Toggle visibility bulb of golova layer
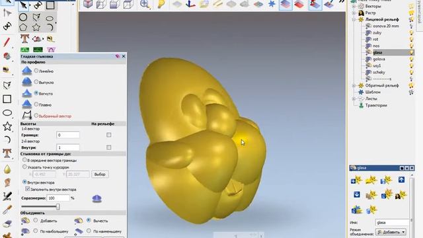The height and width of the screenshot is (238, 423). pyautogui.click(x=411, y=59)
